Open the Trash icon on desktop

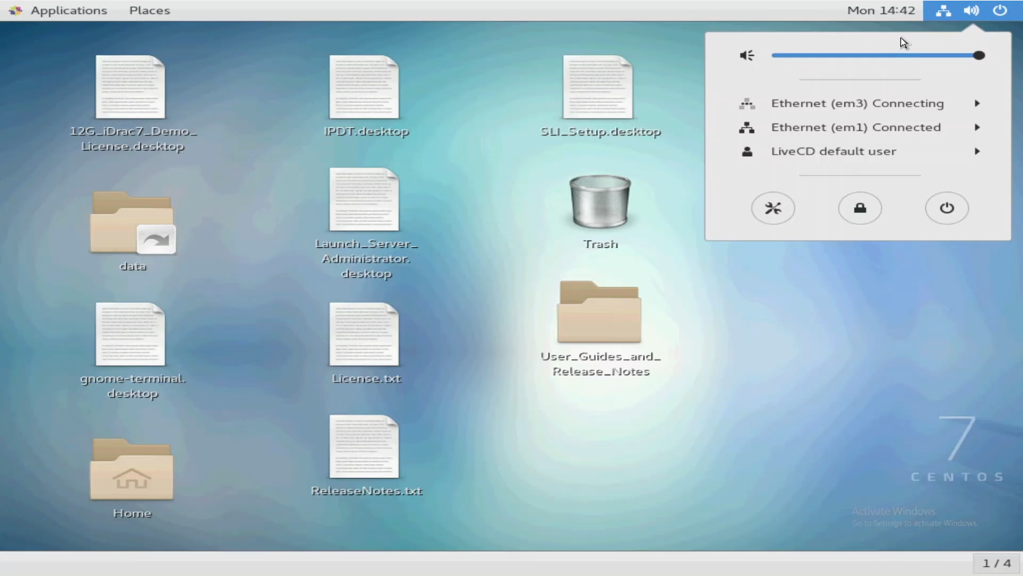(x=600, y=203)
